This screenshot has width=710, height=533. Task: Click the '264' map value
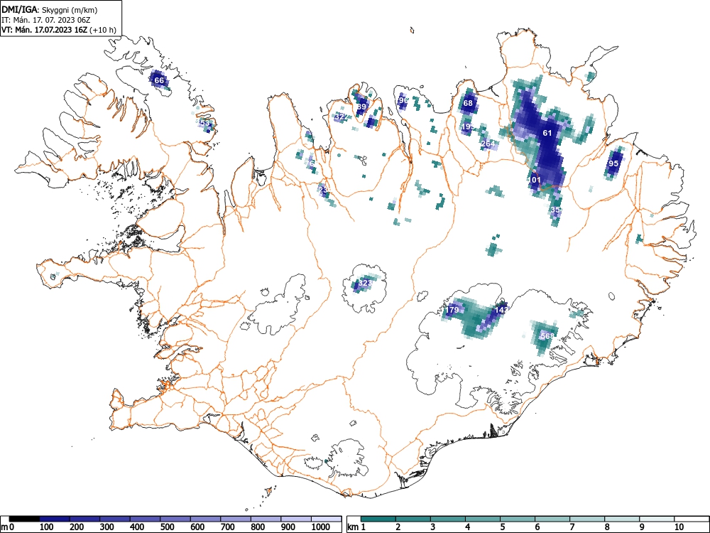coord(488,144)
